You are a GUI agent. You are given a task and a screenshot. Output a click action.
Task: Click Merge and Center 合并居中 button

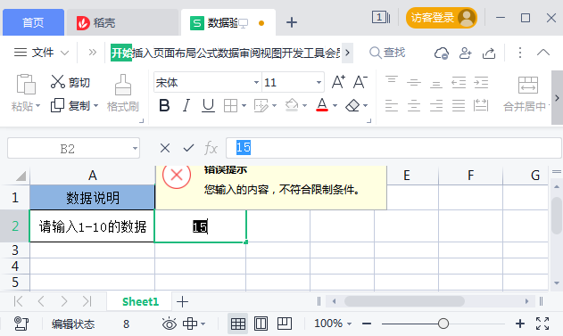point(527,94)
